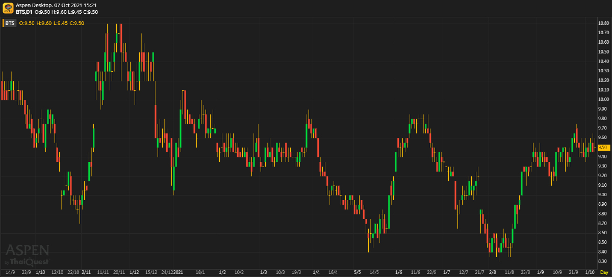Click the 15/12 date on the time axis
This screenshot has width=612, height=277.
click(x=151, y=272)
